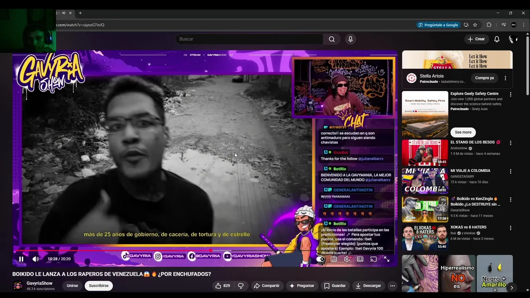Image resolution: width=530 pixels, height=298 pixels.
Task: Click the Stella Artois ad banner image
Action: 457,60
